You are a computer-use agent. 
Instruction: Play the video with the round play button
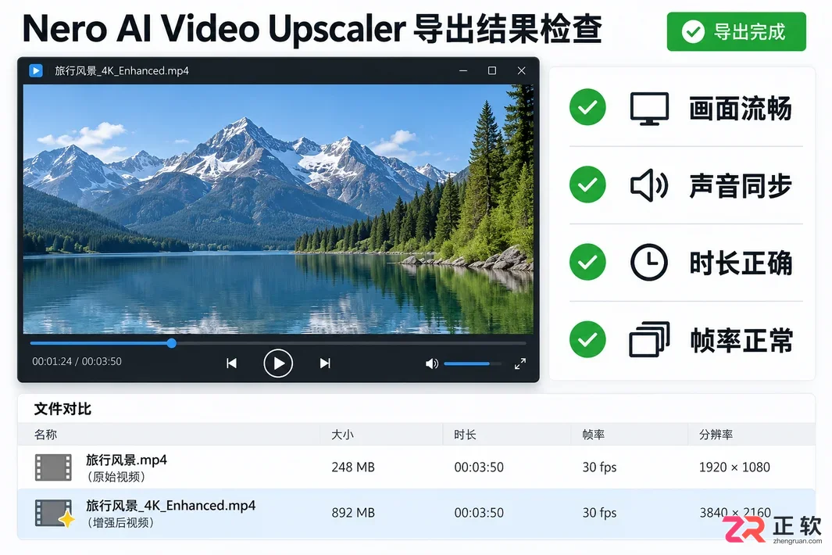tap(278, 363)
